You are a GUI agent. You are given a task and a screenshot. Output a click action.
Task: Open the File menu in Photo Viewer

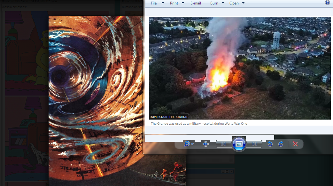(154, 3)
